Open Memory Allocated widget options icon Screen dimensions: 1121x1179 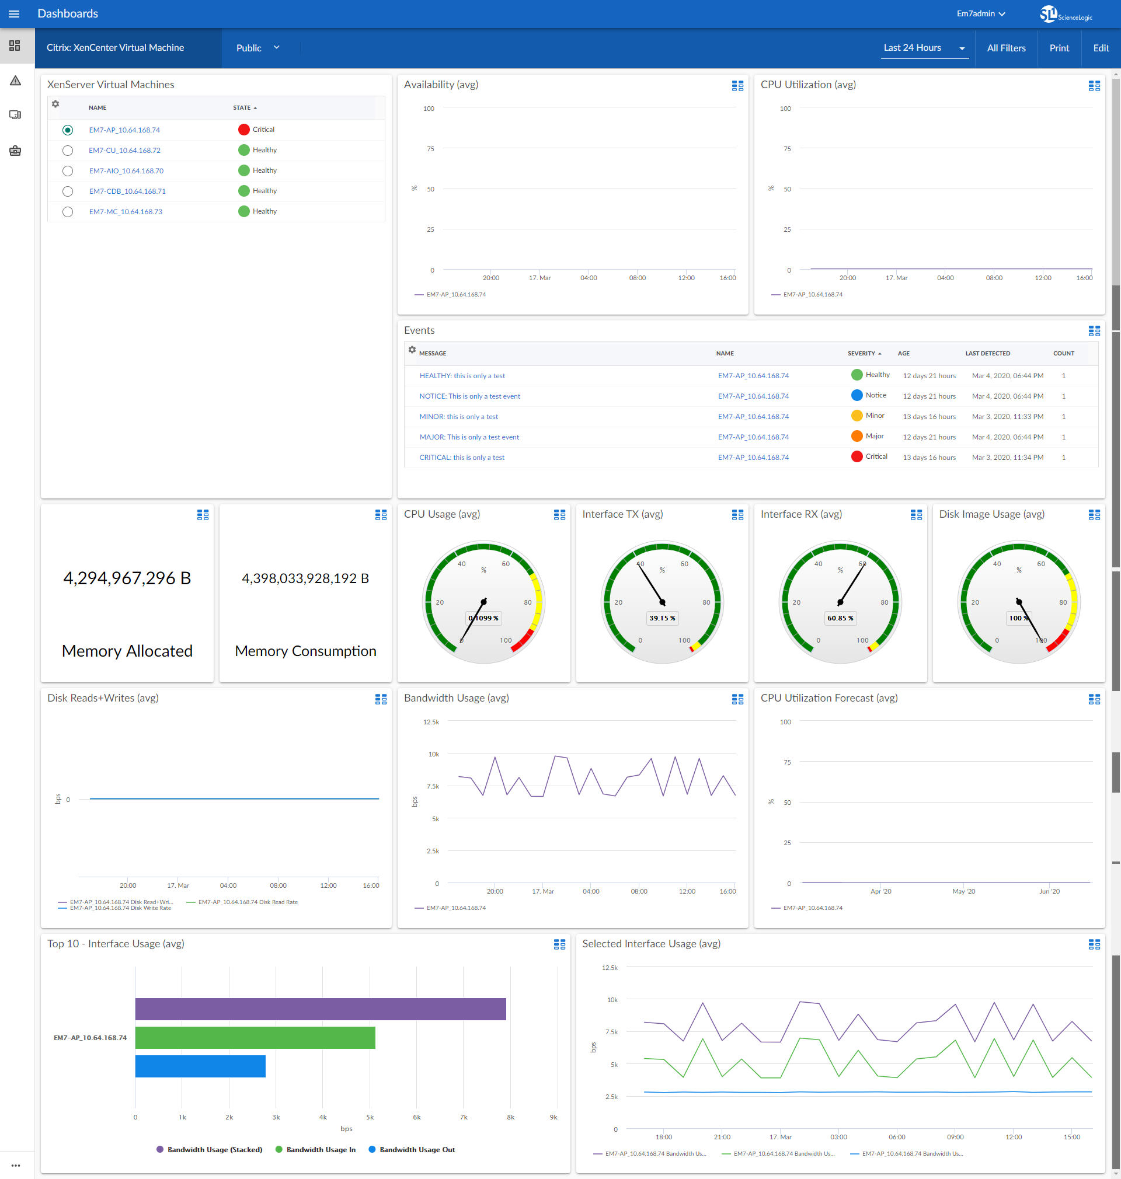pos(203,515)
